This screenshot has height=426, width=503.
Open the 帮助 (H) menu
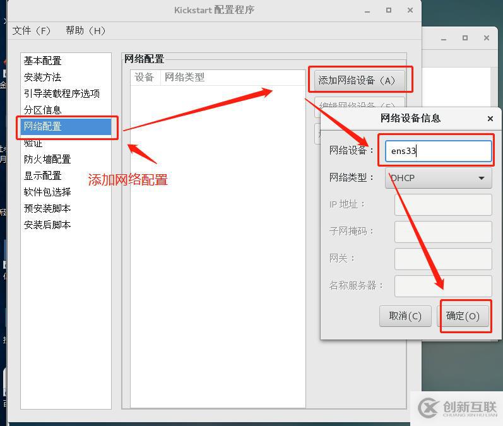tap(85, 31)
